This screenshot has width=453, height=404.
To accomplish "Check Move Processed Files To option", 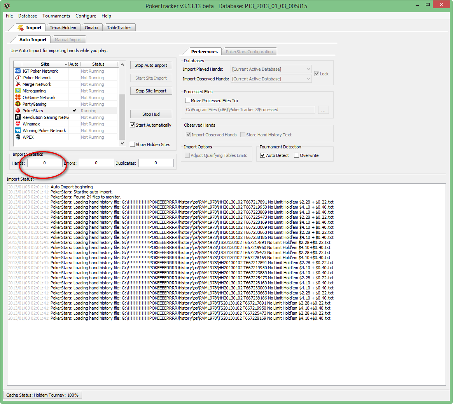I will point(187,101).
